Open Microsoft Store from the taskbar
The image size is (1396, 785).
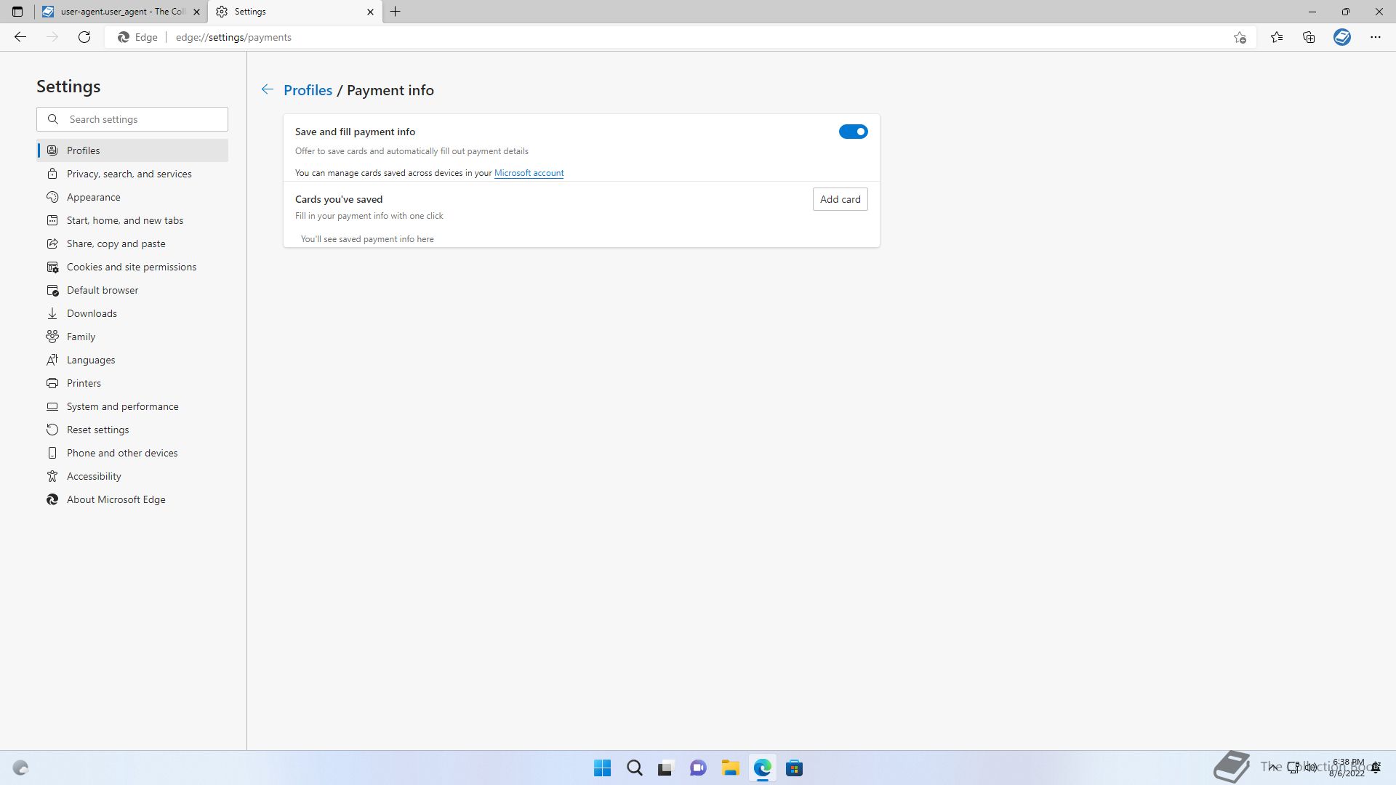coord(794,768)
